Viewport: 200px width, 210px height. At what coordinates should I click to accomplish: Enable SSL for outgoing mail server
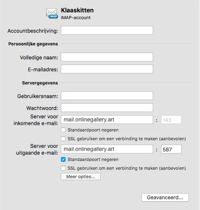tap(63, 168)
